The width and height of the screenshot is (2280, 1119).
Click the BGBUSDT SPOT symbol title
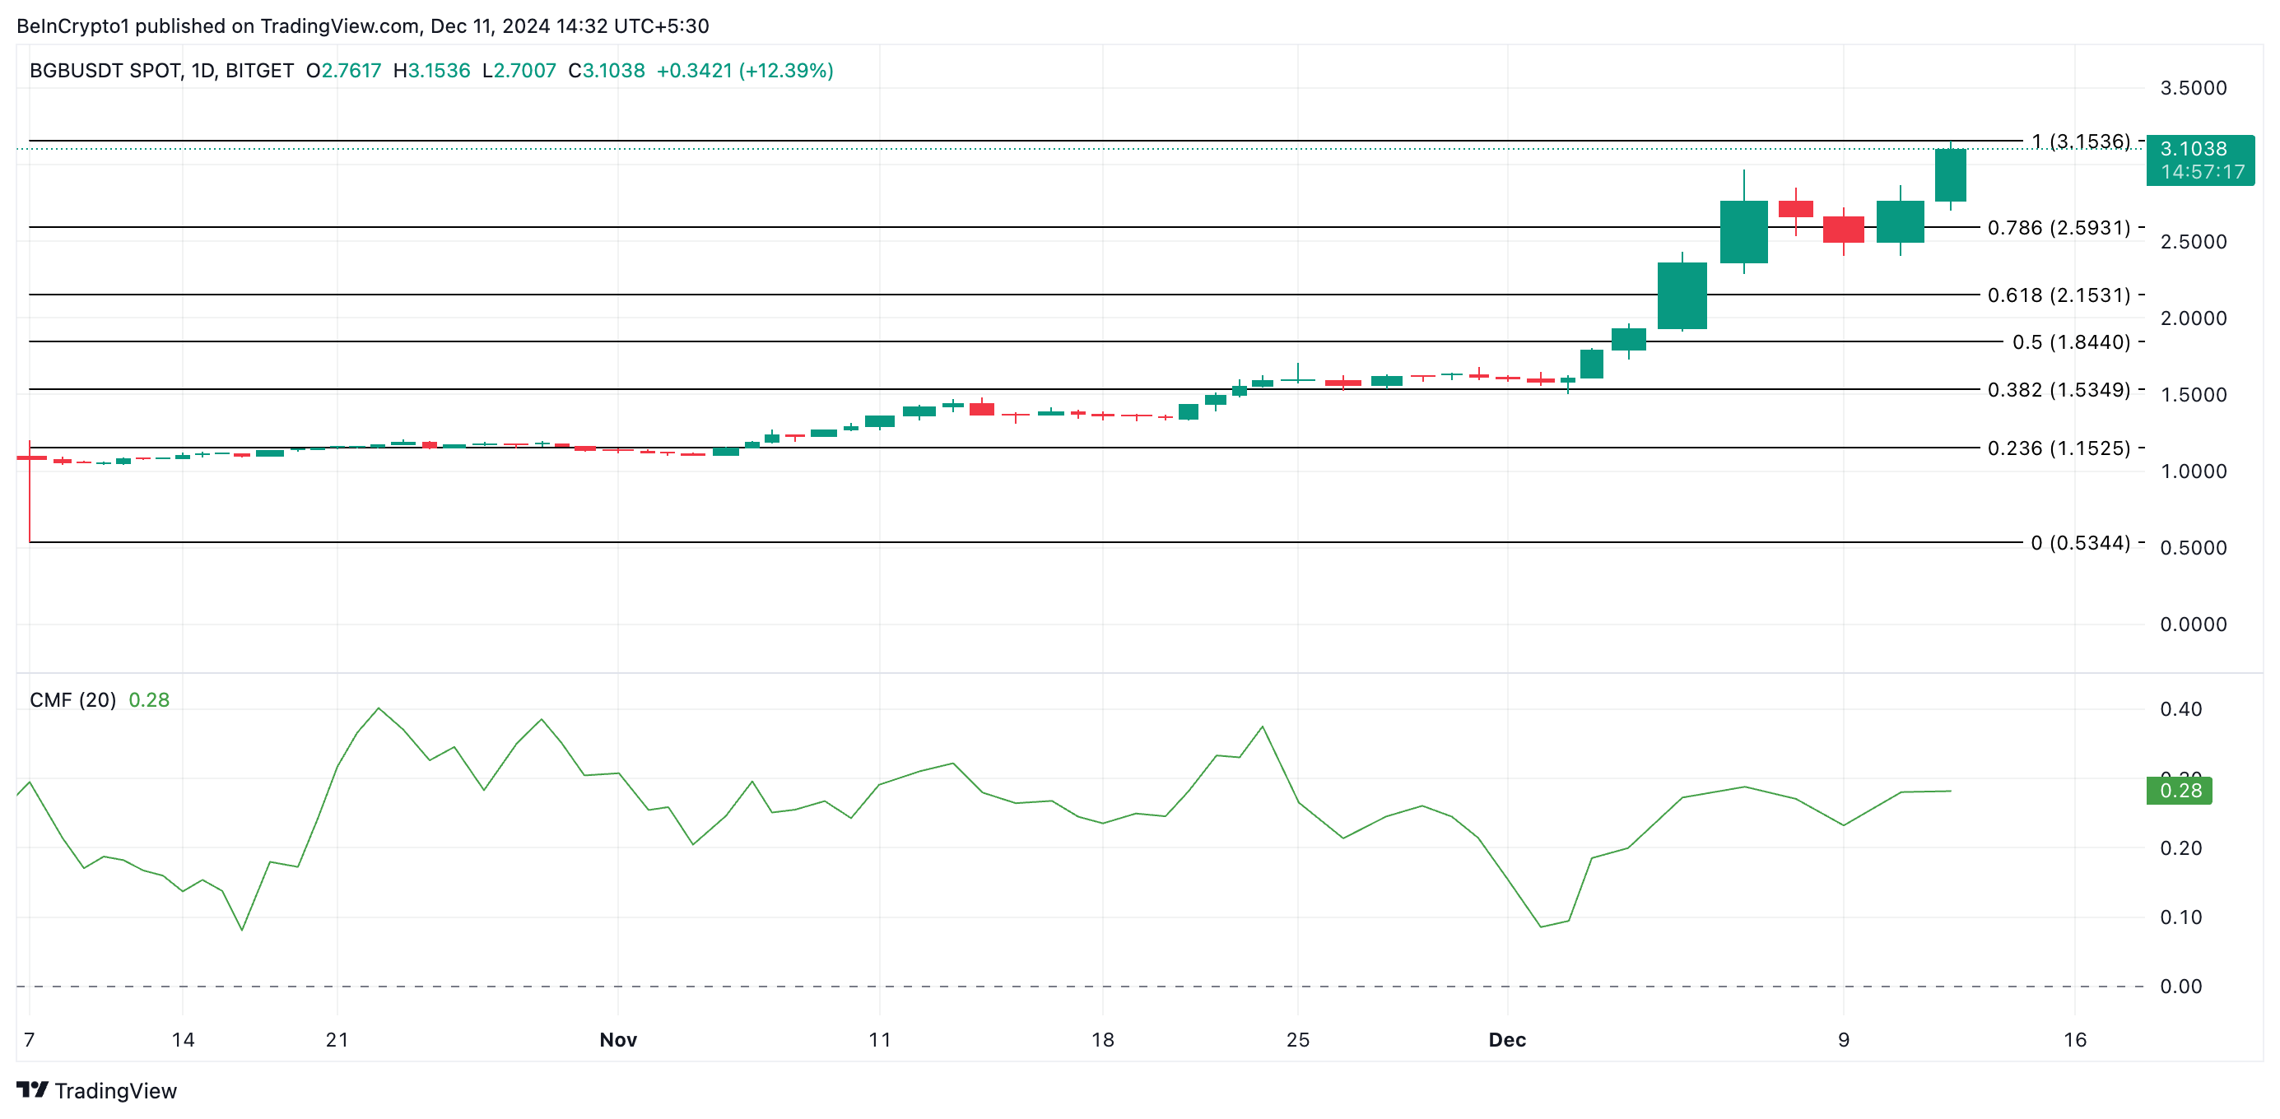pyautogui.click(x=105, y=71)
